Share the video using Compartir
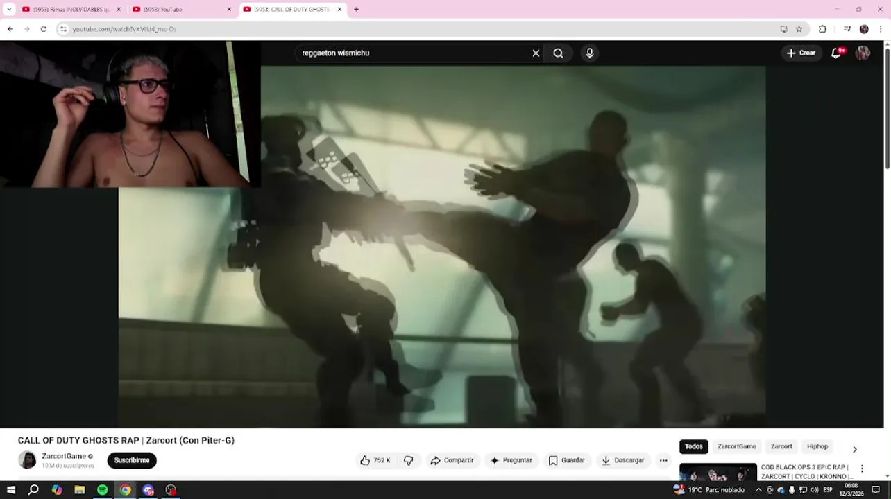Screen dimensions: 891x499 (x=452, y=460)
